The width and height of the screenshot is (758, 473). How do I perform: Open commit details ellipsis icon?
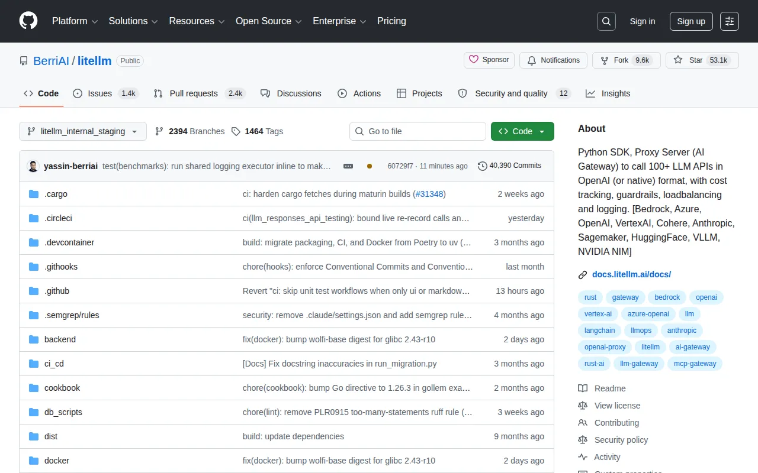pos(348,166)
